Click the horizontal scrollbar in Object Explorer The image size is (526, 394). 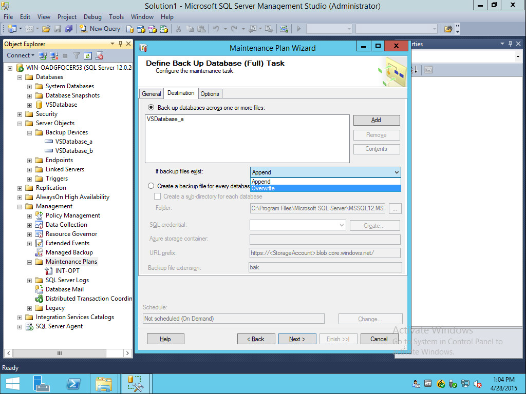coord(60,353)
